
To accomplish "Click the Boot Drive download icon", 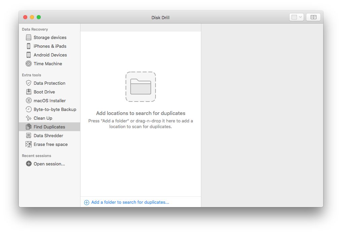I will (x=29, y=92).
